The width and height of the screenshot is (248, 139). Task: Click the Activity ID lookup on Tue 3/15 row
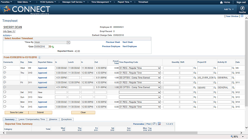233,107
